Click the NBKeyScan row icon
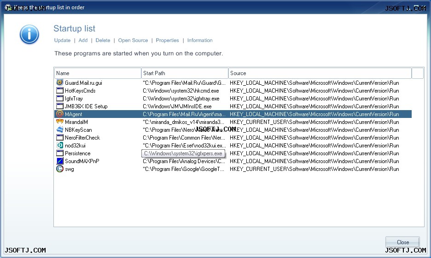Image resolution: width=431 pixels, height=258 pixels. click(x=60, y=129)
